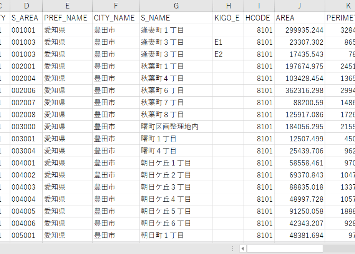Select cell 秋葉町１丁目
Screen dimensions: 355x254
pyautogui.click(x=176, y=66)
